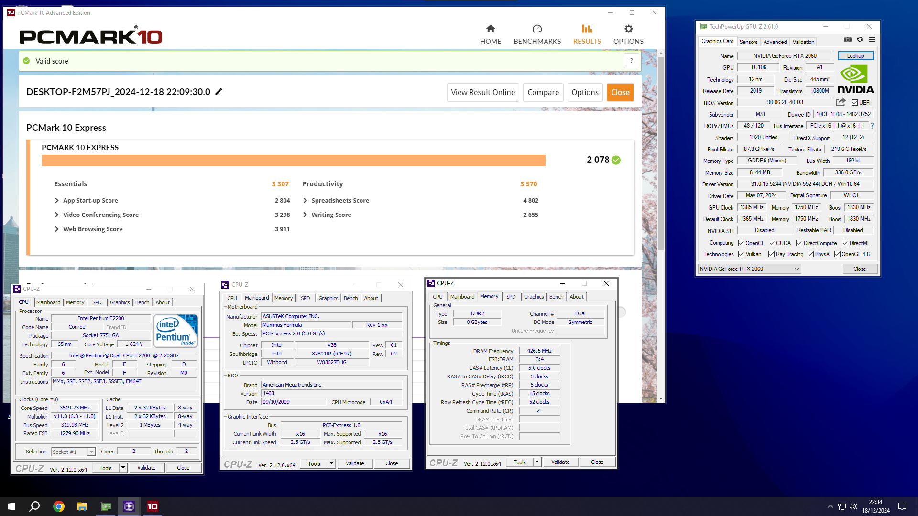The height and width of the screenshot is (516, 918).
Task: Open volume control in system tray
Action: pyautogui.click(x=853, y=506)
